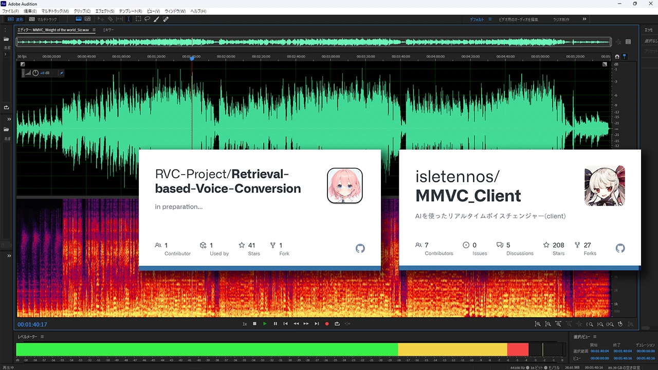Viewport: 658px width, 370px height.
Task: Click the Stop transport button
Action: (254, 324)
